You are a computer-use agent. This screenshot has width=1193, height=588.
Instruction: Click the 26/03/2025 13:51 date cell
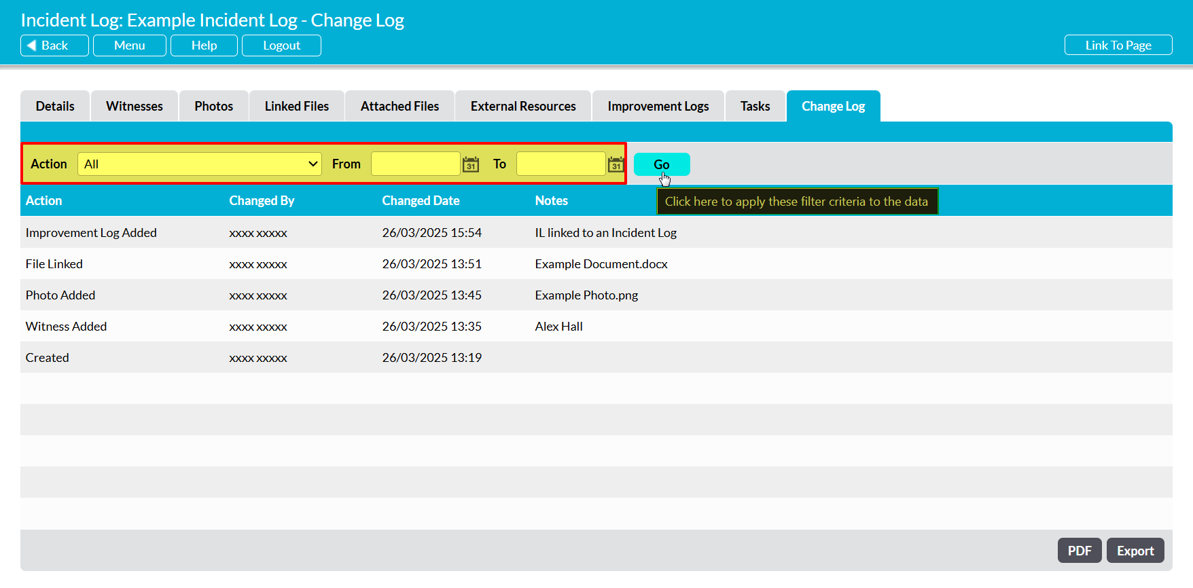click(432, 264)
